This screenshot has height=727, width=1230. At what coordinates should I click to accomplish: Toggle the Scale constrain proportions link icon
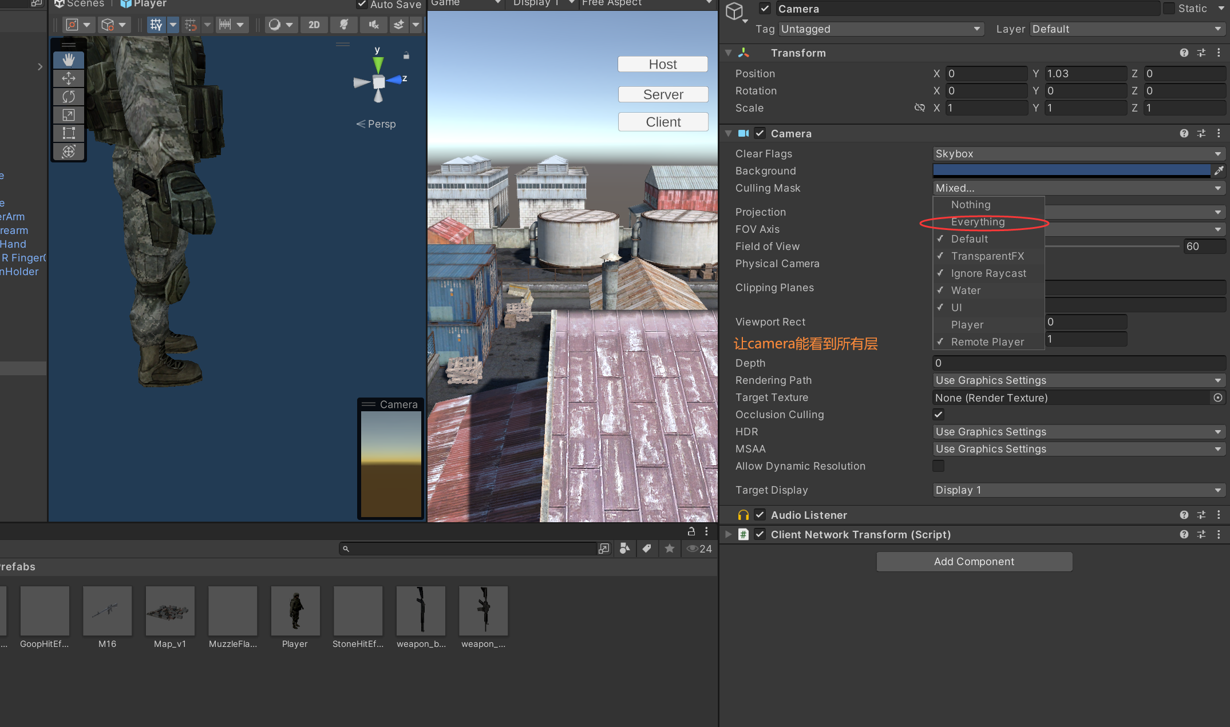point(920,108)
